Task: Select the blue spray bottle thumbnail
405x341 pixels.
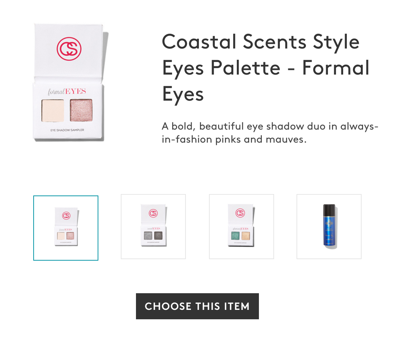Action: point(329,227)
